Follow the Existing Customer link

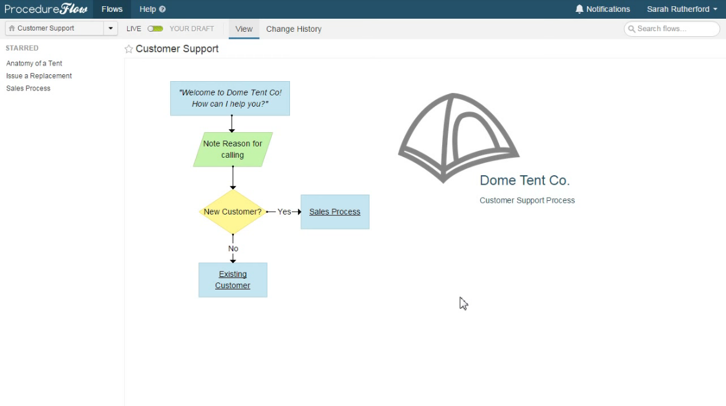point(233,279)
